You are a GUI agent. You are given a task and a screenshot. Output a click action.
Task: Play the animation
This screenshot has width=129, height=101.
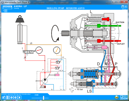click(x=19, y=98)
